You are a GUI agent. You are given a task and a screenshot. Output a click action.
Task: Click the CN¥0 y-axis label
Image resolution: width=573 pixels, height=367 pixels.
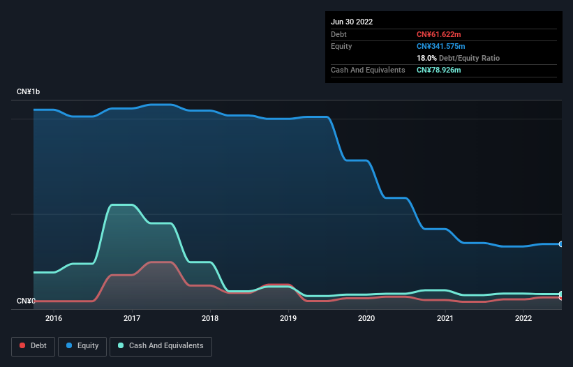(x=26, y=301)
